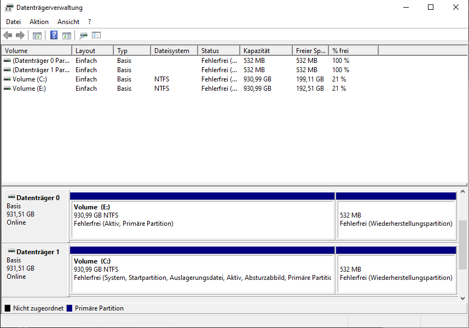
Task: Click the 199,11 GB free space value
Action: [x=310, y=79]
